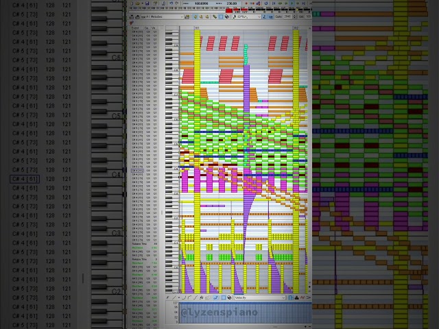Jump to the end of the song
Screen dimensions: 439x329
(x=303, y=3)
